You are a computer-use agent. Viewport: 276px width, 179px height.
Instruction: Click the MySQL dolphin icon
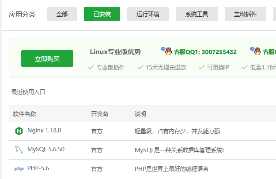click(x=19, y=150)
